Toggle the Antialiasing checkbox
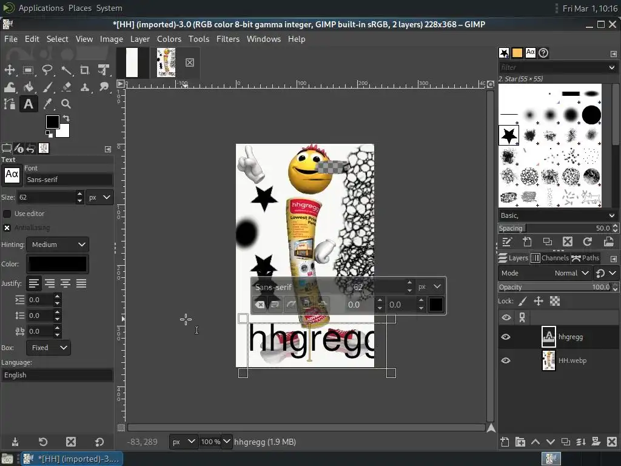621x466 pixels. pyautogui.click(x=7, y=228)
